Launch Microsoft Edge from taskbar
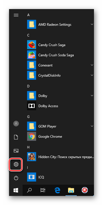Image resolution: width=103 pixels, height=205 pixels. [x=57, y=190]
